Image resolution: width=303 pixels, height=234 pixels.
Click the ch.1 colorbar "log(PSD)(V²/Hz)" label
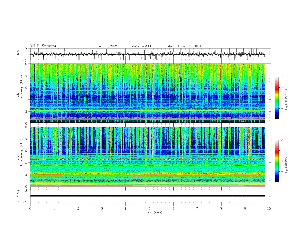point(286,100)
